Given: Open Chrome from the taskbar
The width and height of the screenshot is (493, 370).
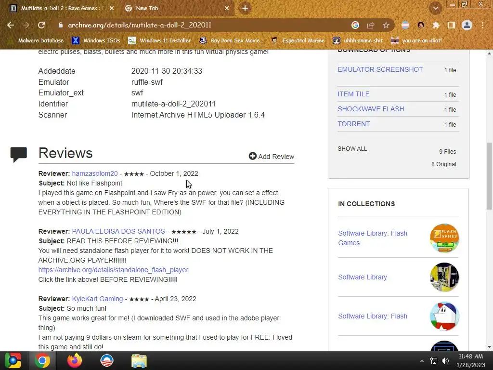Looking at the screenshot, I should (x=42, y=360).
